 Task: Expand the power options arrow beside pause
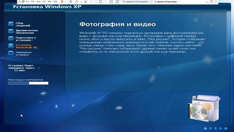click(65, 1)
